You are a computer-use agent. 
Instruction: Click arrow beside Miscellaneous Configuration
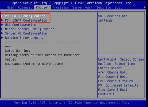[x=2, y=29]
